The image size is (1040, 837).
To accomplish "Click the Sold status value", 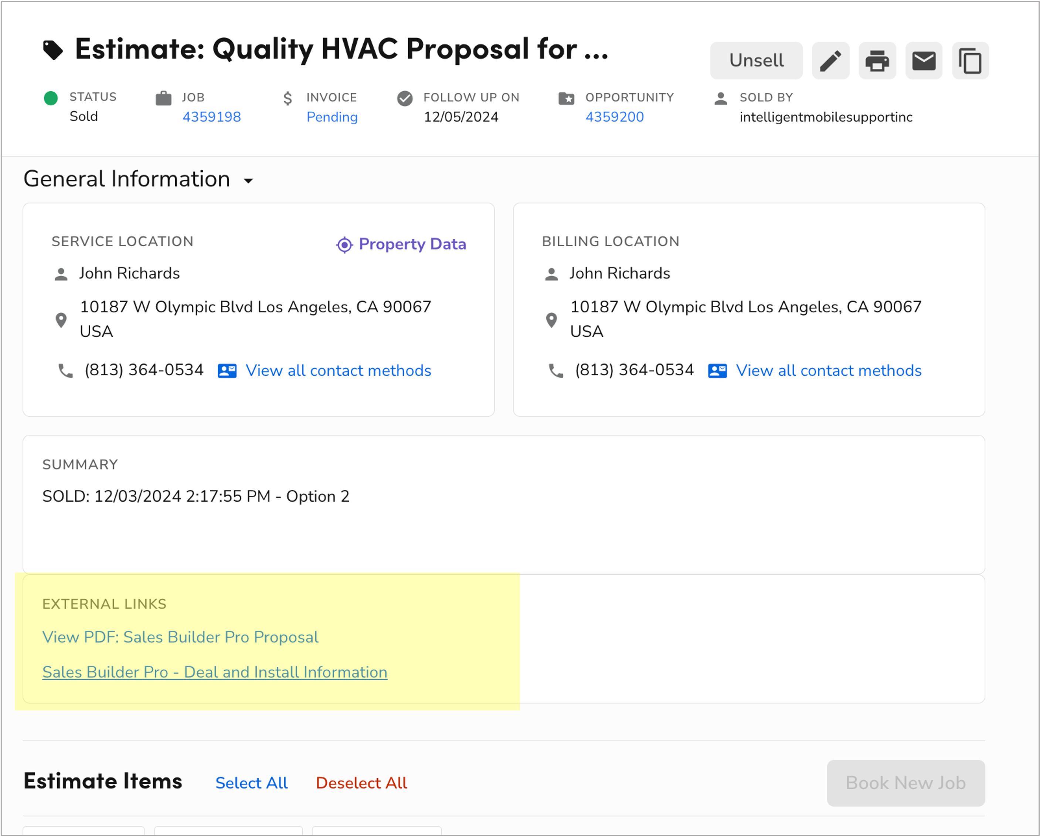I will (84, 116).
